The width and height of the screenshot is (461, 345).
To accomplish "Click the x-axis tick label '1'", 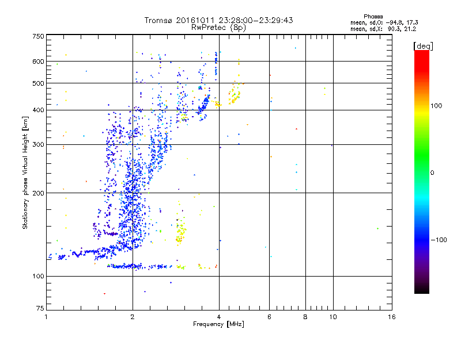I will (46, 317).
